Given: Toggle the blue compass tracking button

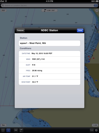Looking at the screenshot, I should [8, 130].
